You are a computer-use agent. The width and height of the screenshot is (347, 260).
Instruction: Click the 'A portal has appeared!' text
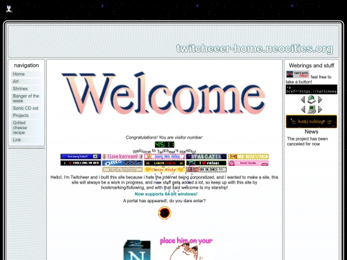(x=165, y=201)
